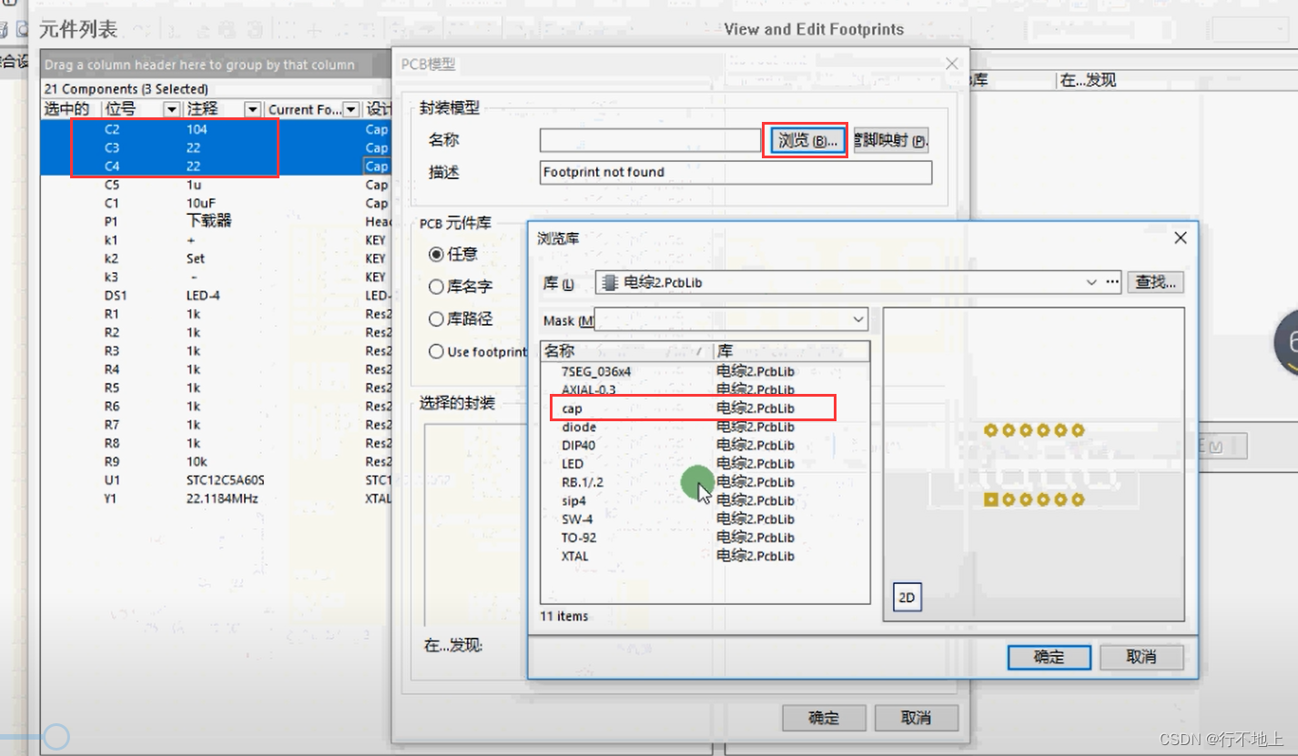Select component row k1

pos(218,240)
